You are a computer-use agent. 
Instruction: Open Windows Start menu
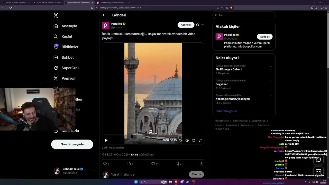(136, 182)
